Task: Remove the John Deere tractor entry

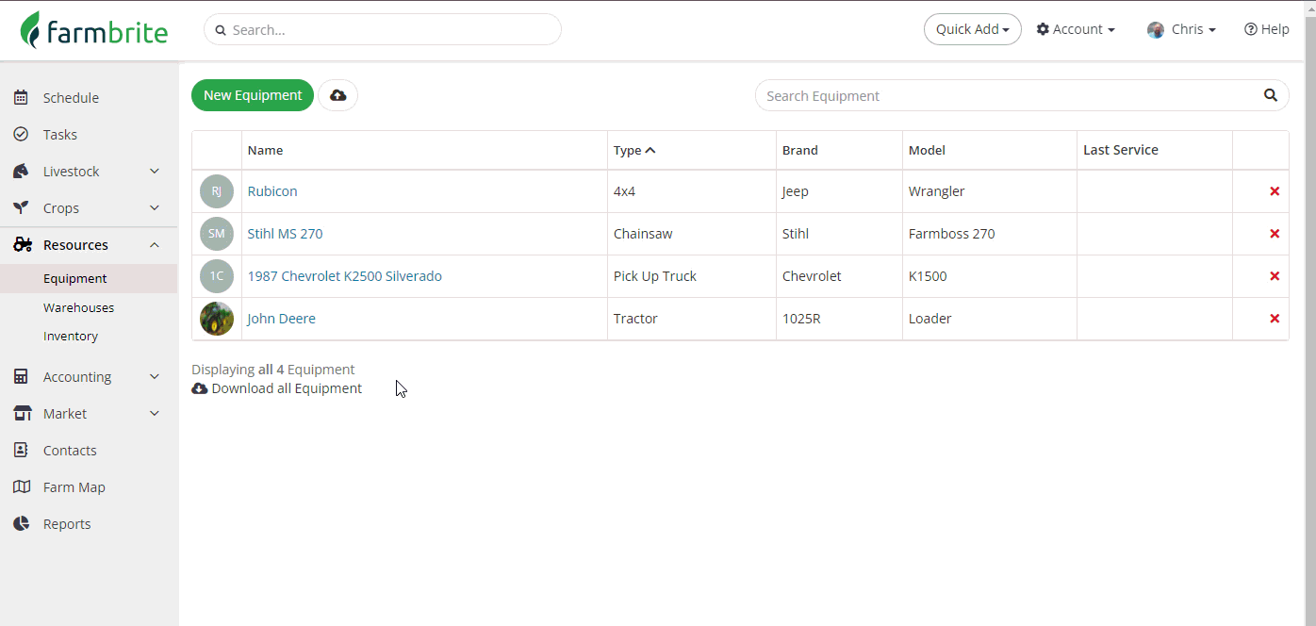Action: pyautogui.click(x=1275, y=319)
